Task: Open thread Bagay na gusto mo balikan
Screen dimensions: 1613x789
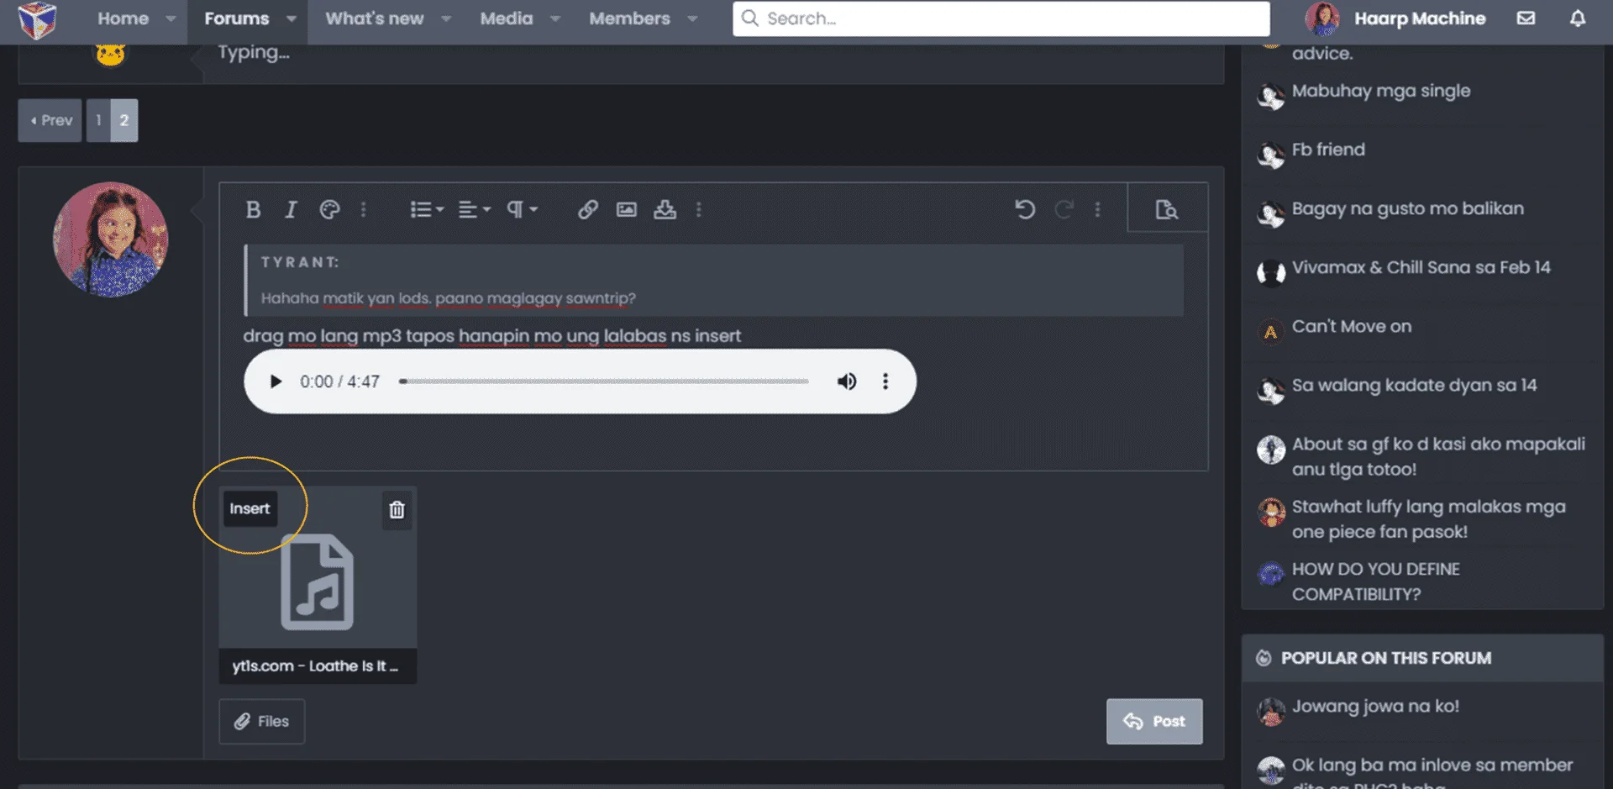Action: 1408,208
